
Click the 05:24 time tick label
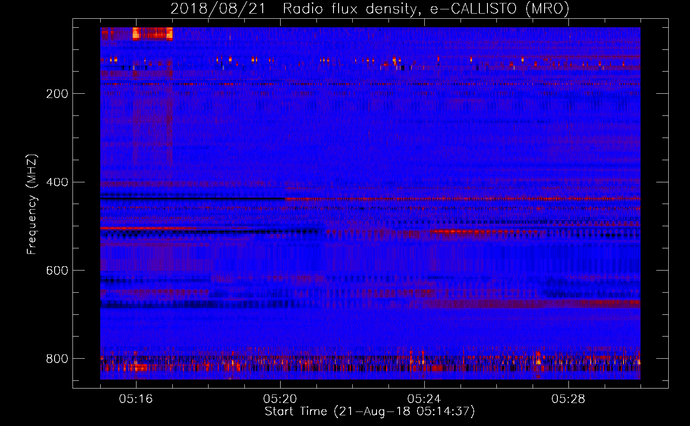click(x=424, y=399)
